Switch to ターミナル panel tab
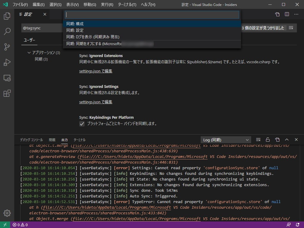 tap(80, 140)
